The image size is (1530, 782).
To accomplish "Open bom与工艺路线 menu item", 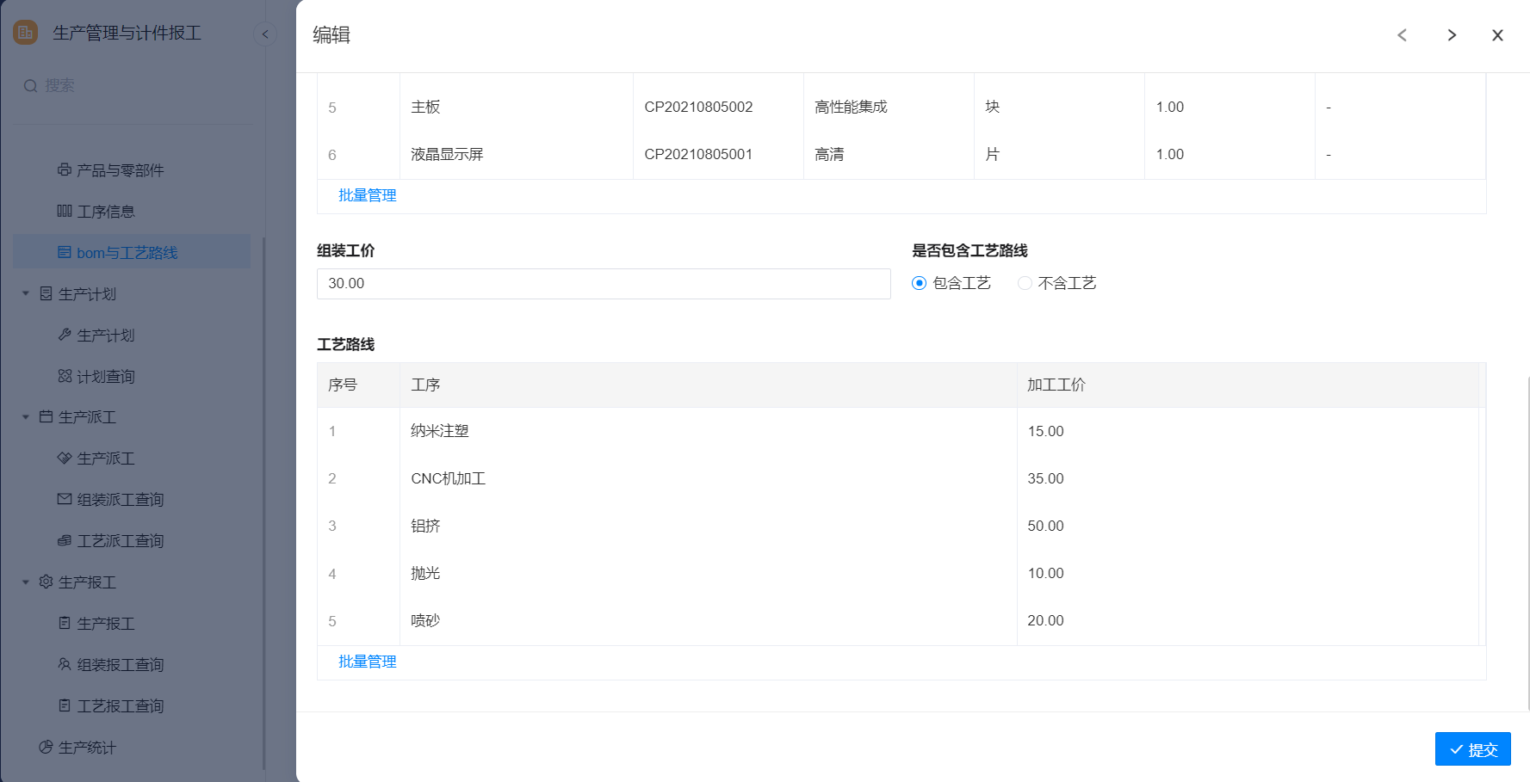I will 132,252.
